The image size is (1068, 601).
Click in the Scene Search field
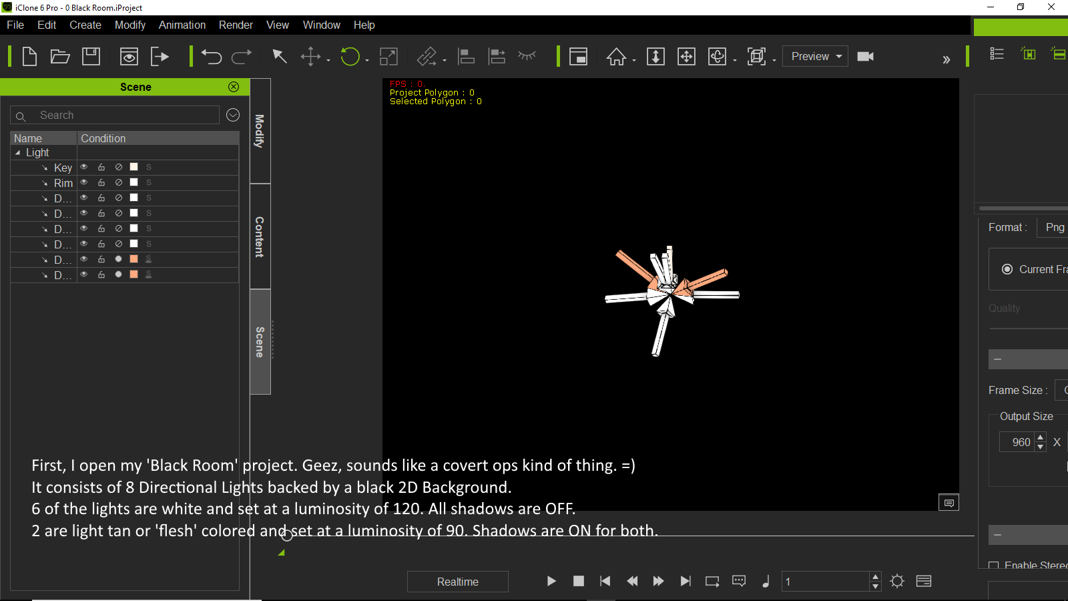115,115
